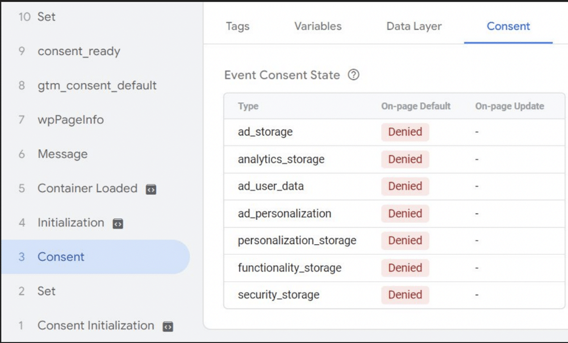Open the consent_ready event
Viewport: 568px width, 343px height.
(79, 51)
